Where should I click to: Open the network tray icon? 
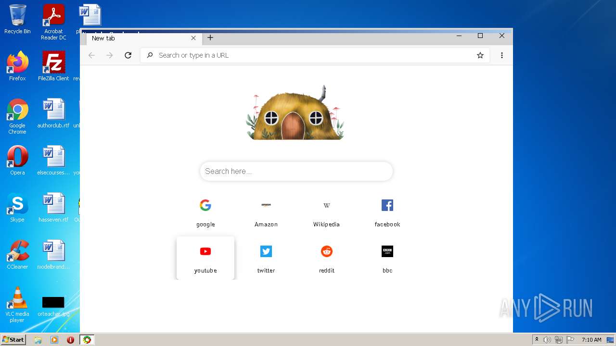tap(559, 340)
